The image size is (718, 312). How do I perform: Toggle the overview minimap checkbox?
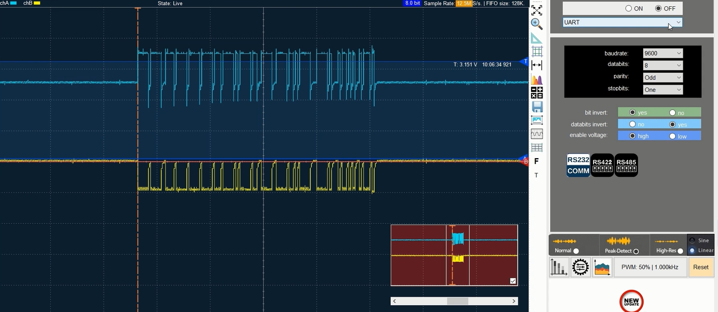tap(513, 281)
